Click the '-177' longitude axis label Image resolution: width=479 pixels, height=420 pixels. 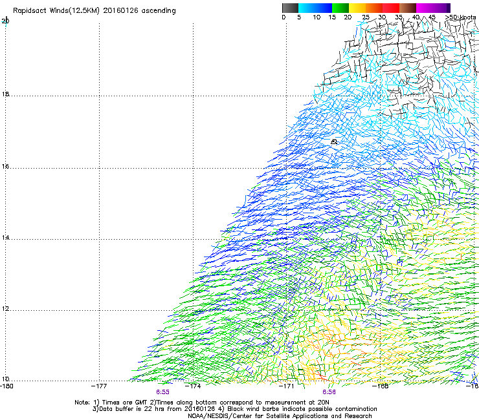pyautogui.click(x=99, y=386)
